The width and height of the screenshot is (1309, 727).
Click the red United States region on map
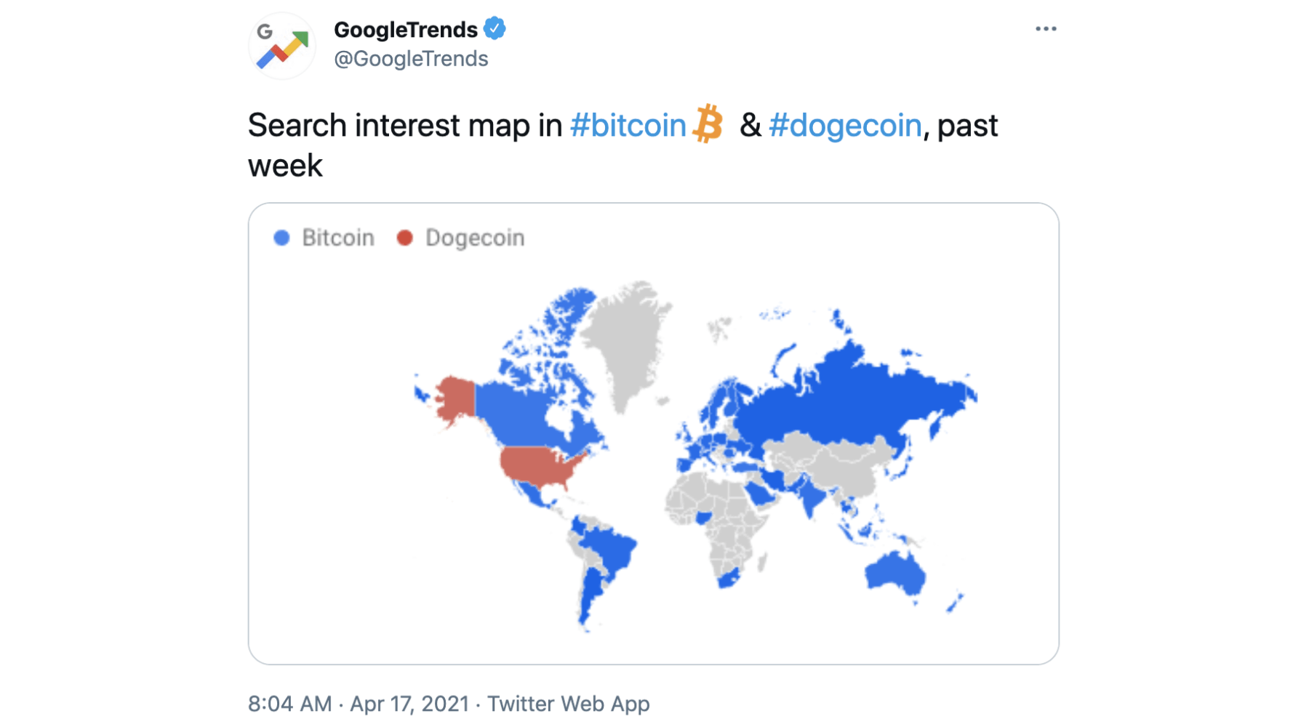pyautogui.click(x=538, y=467)
